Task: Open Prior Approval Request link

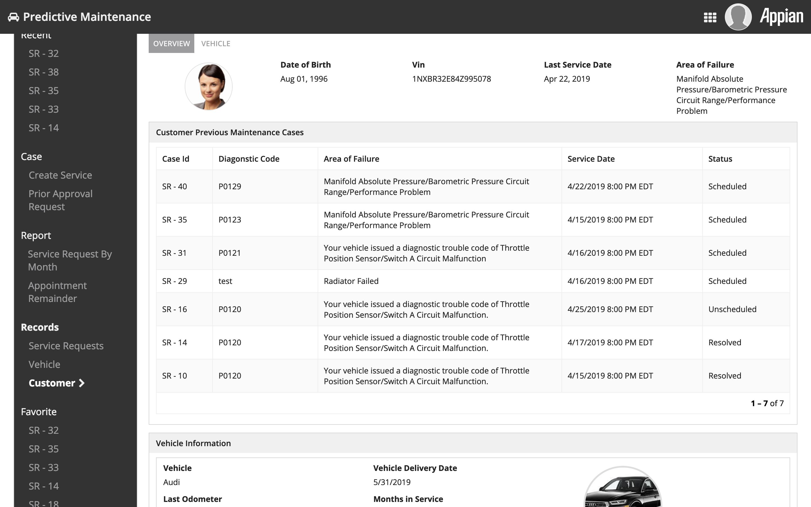Action: [60, 200]
